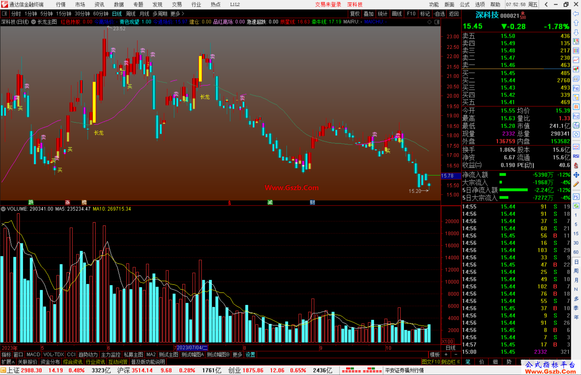Collapse the sidebar with 侧边栏 «

pyautogui.click(x=451, y=362)
